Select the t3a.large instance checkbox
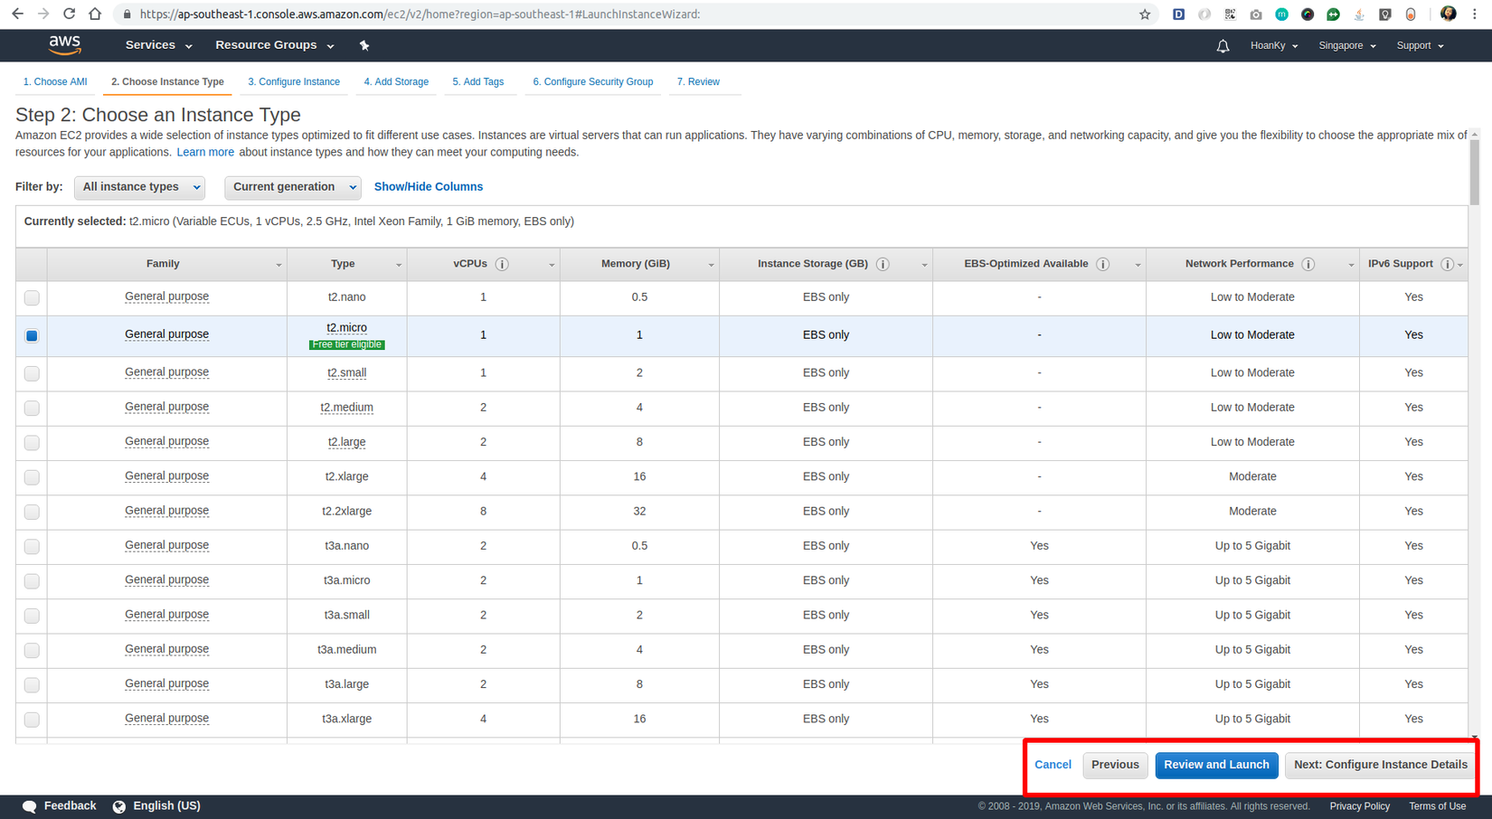This screenshot has height=819, width=1492. pos(32,685)
